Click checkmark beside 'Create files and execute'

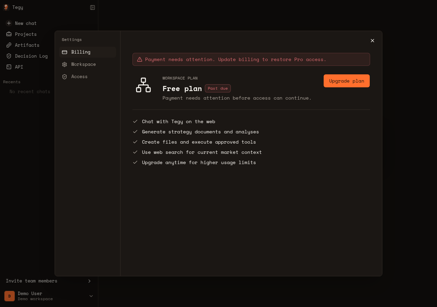click(x=135, y=142)
